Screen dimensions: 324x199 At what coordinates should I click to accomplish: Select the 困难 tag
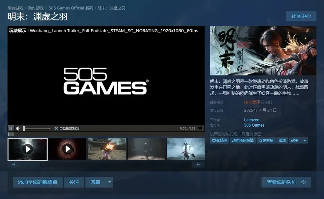[282, 140]
